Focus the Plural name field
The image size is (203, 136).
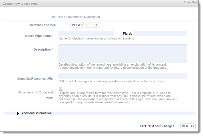[160, 34]
